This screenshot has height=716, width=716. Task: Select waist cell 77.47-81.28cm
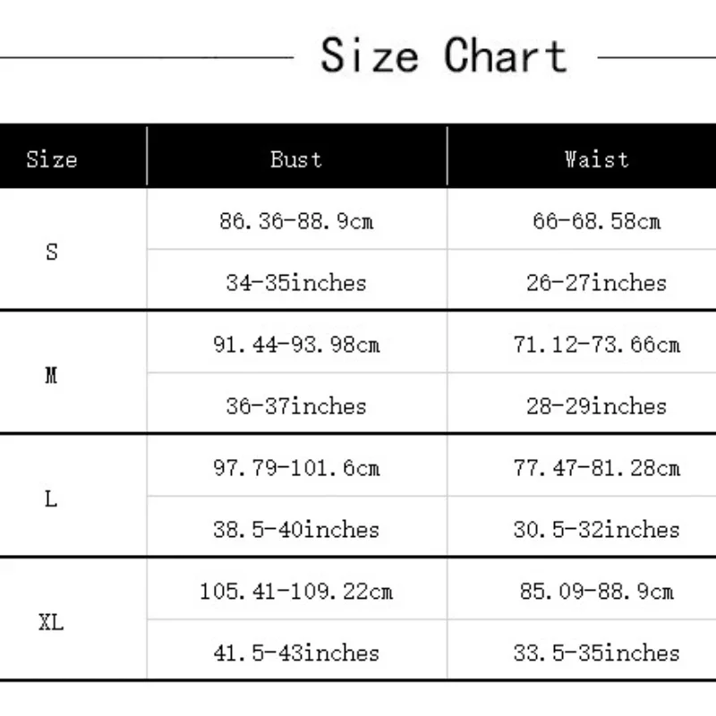click(596, 467)
